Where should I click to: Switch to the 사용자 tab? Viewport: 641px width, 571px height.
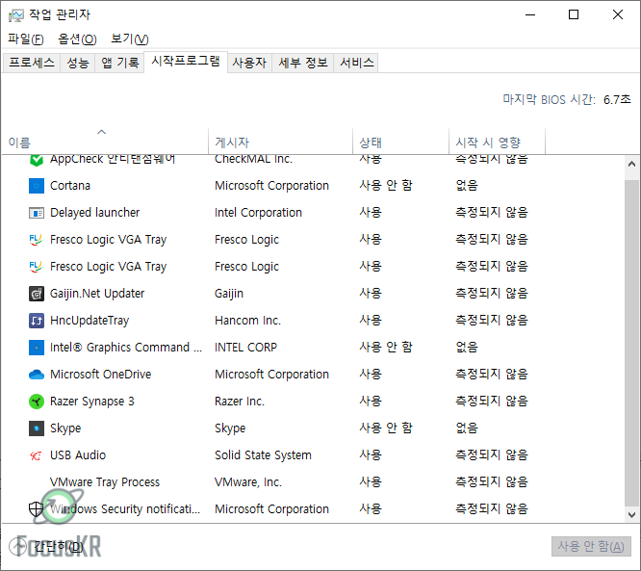click(x=249, y=63)
